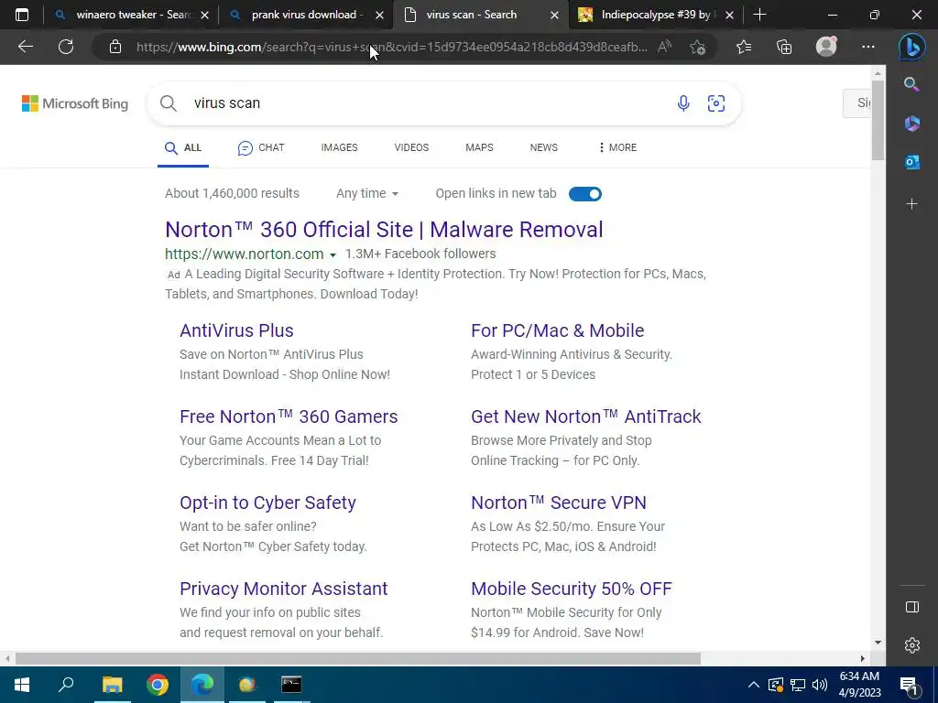Switch to prank virus download tab

(305, 15)
